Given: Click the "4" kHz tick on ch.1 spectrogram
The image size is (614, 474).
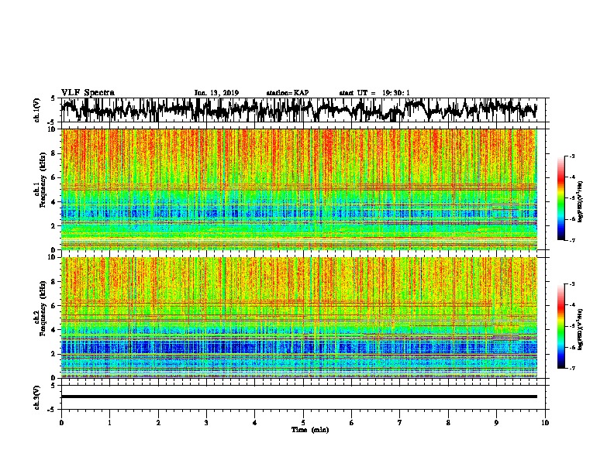Looking at the screenshot, I should pyautogui.click(x=54, y=202).
